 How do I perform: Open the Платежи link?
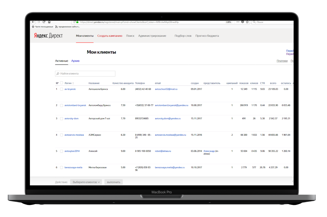pyautogui.click(x=282, y=61)
